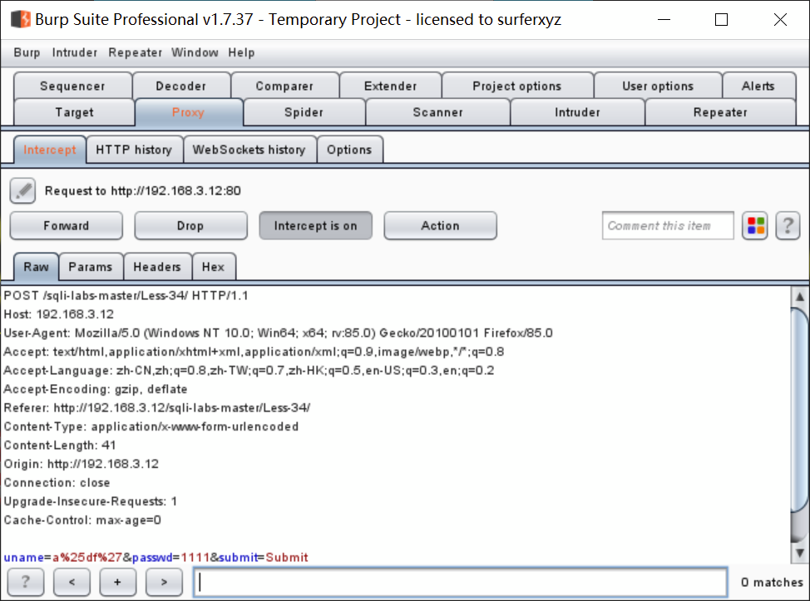Click the uname parameter in request body
The height and width of the screenshot is (601, 810).
tap(24, 558)
